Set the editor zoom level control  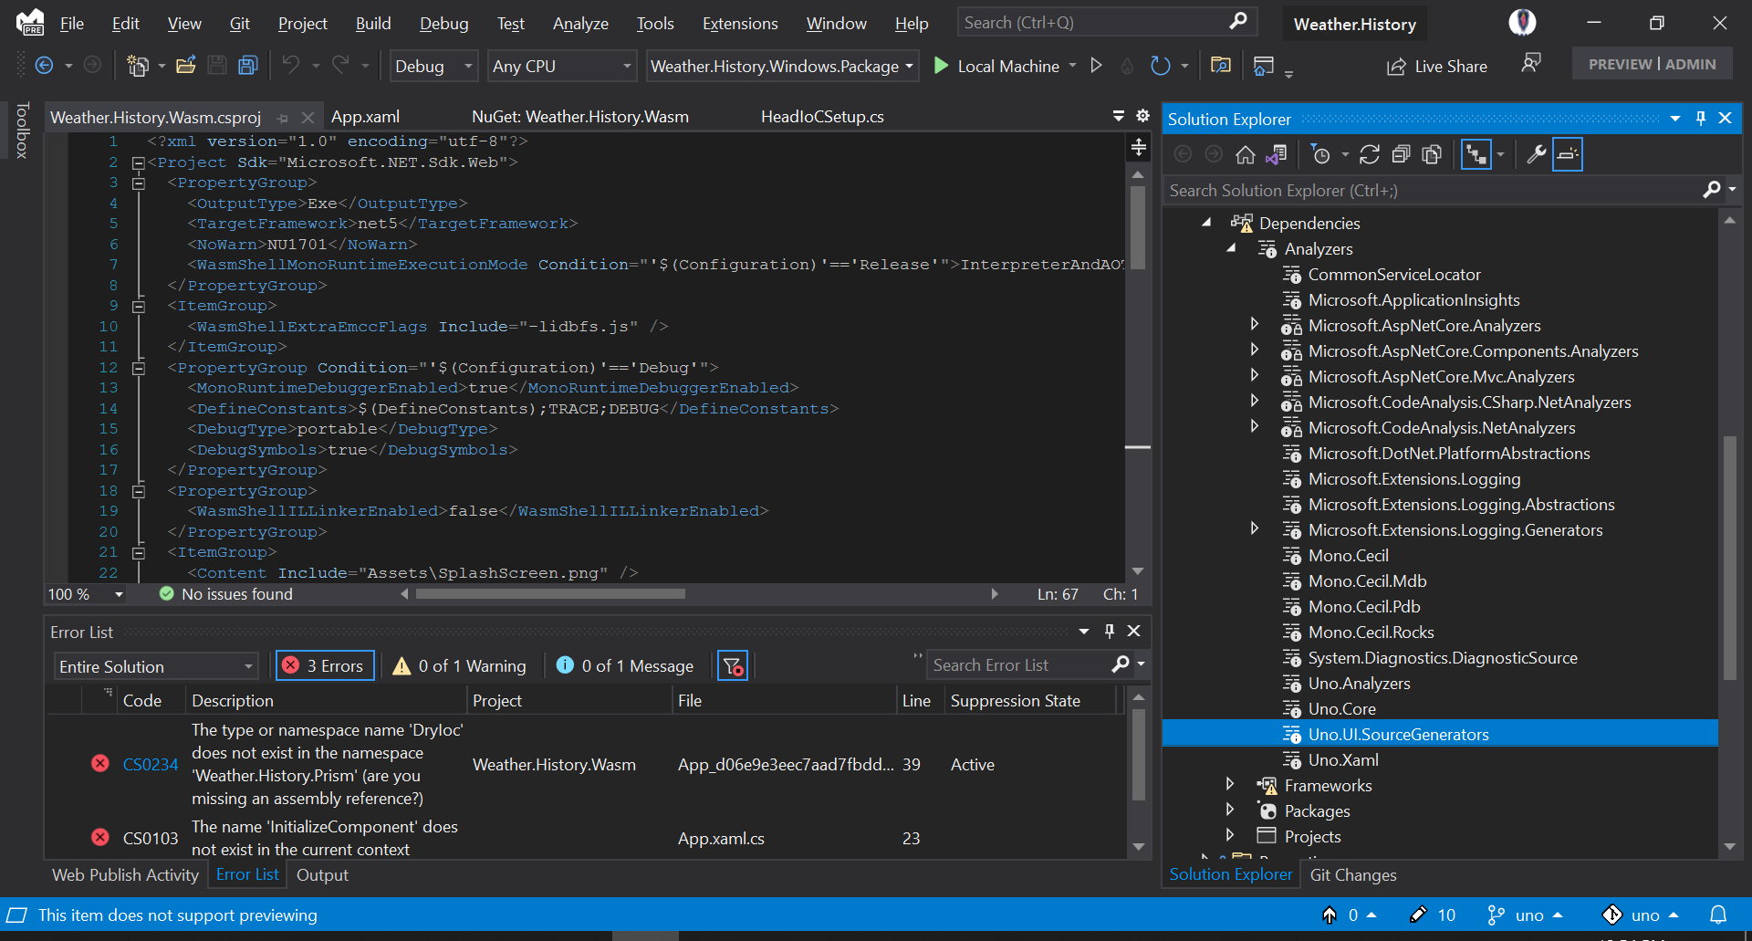tap(84, 593)
